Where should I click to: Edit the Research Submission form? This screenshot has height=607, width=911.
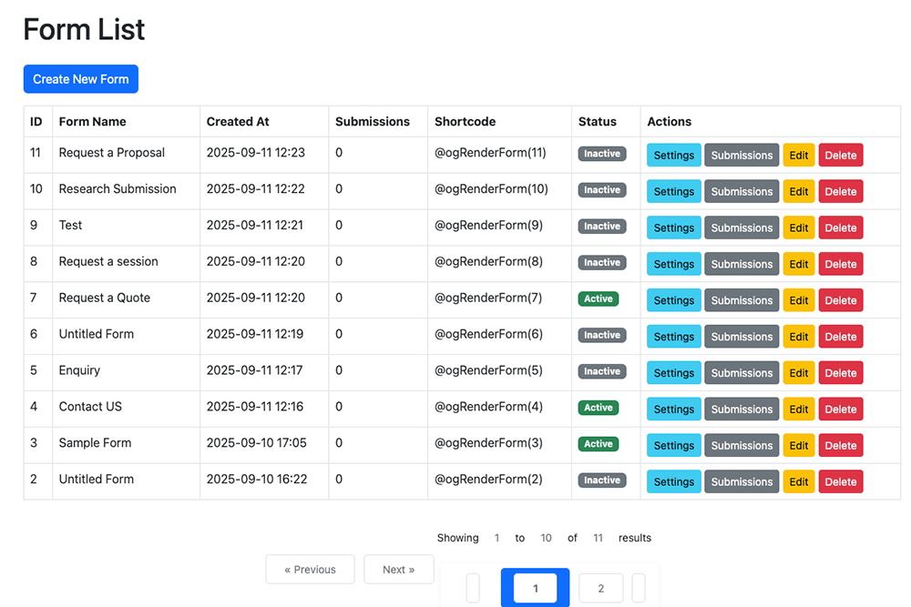(x=798, y=191)
